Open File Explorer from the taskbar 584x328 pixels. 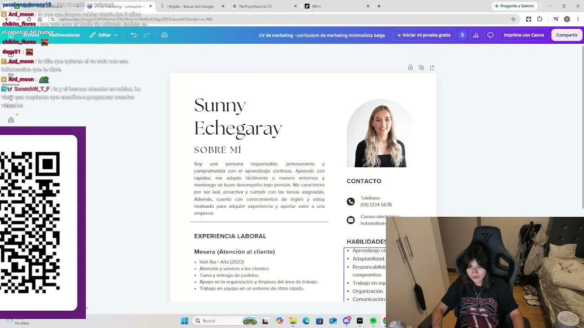[x=293, y=321]
